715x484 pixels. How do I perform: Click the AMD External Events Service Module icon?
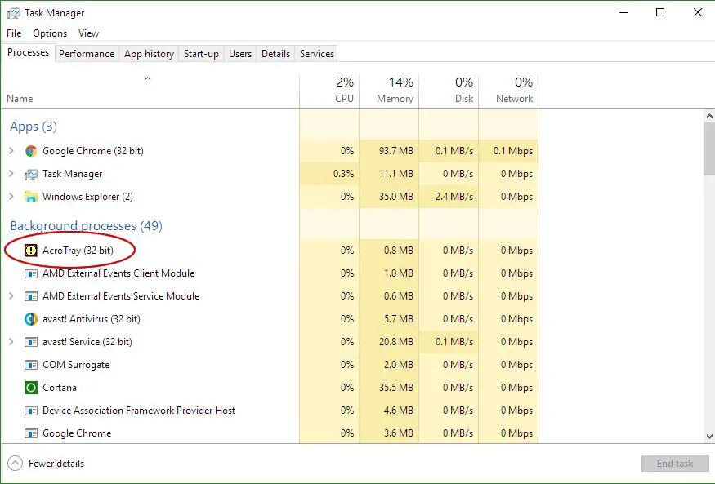[30, 296]
